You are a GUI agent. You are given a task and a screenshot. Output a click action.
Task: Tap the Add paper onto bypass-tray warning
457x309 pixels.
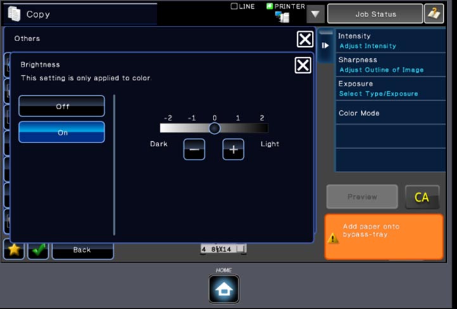click(384, 237)
